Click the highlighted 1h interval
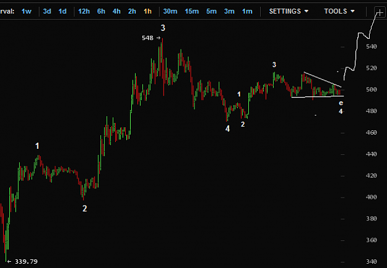 click(x=147, y=11)
